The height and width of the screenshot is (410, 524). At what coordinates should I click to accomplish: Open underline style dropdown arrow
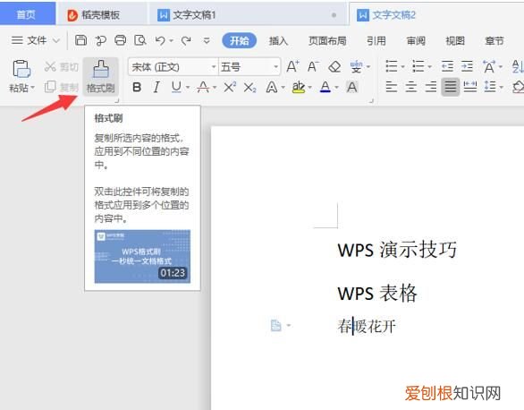188,88
